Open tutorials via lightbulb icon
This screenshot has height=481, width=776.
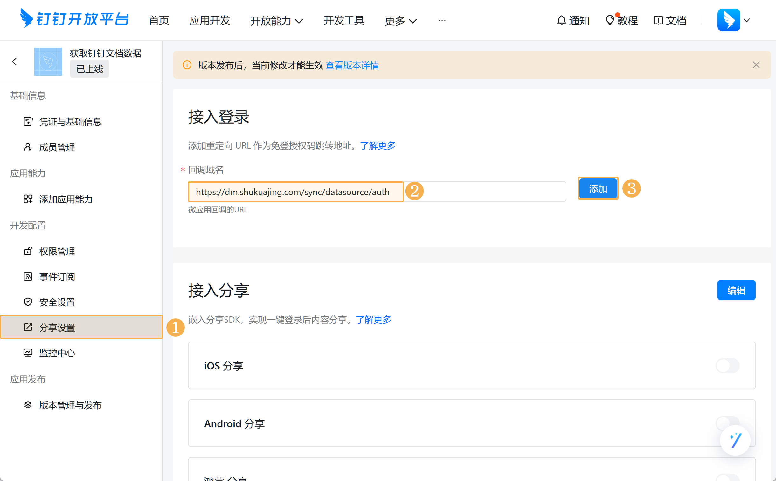click(x=609, y=20)
